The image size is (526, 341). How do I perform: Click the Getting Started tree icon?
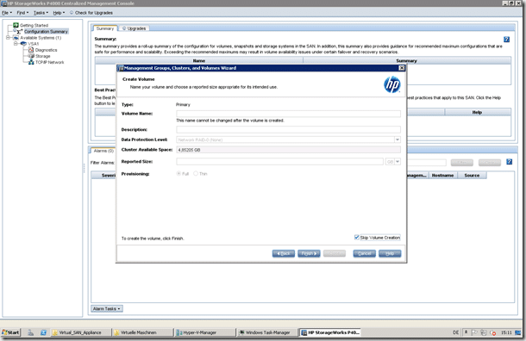point(16,25)
